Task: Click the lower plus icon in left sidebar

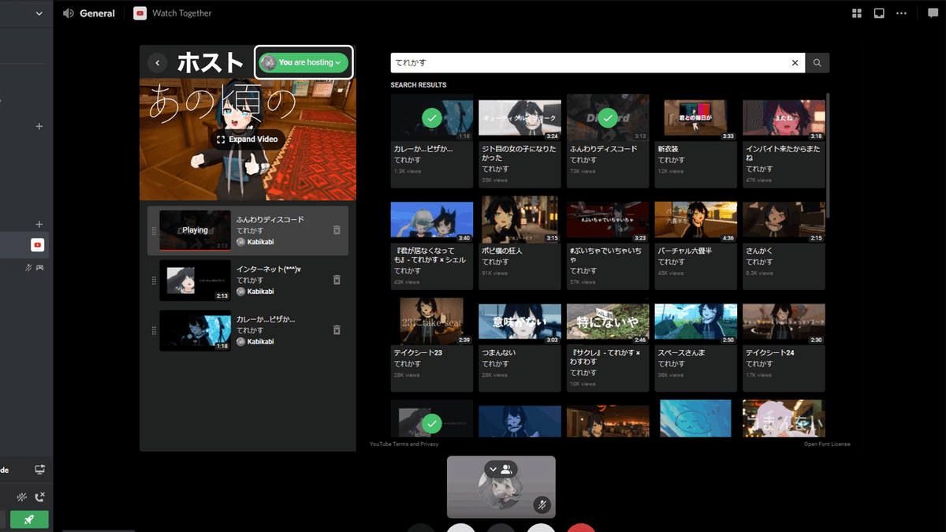Action: 39,224
